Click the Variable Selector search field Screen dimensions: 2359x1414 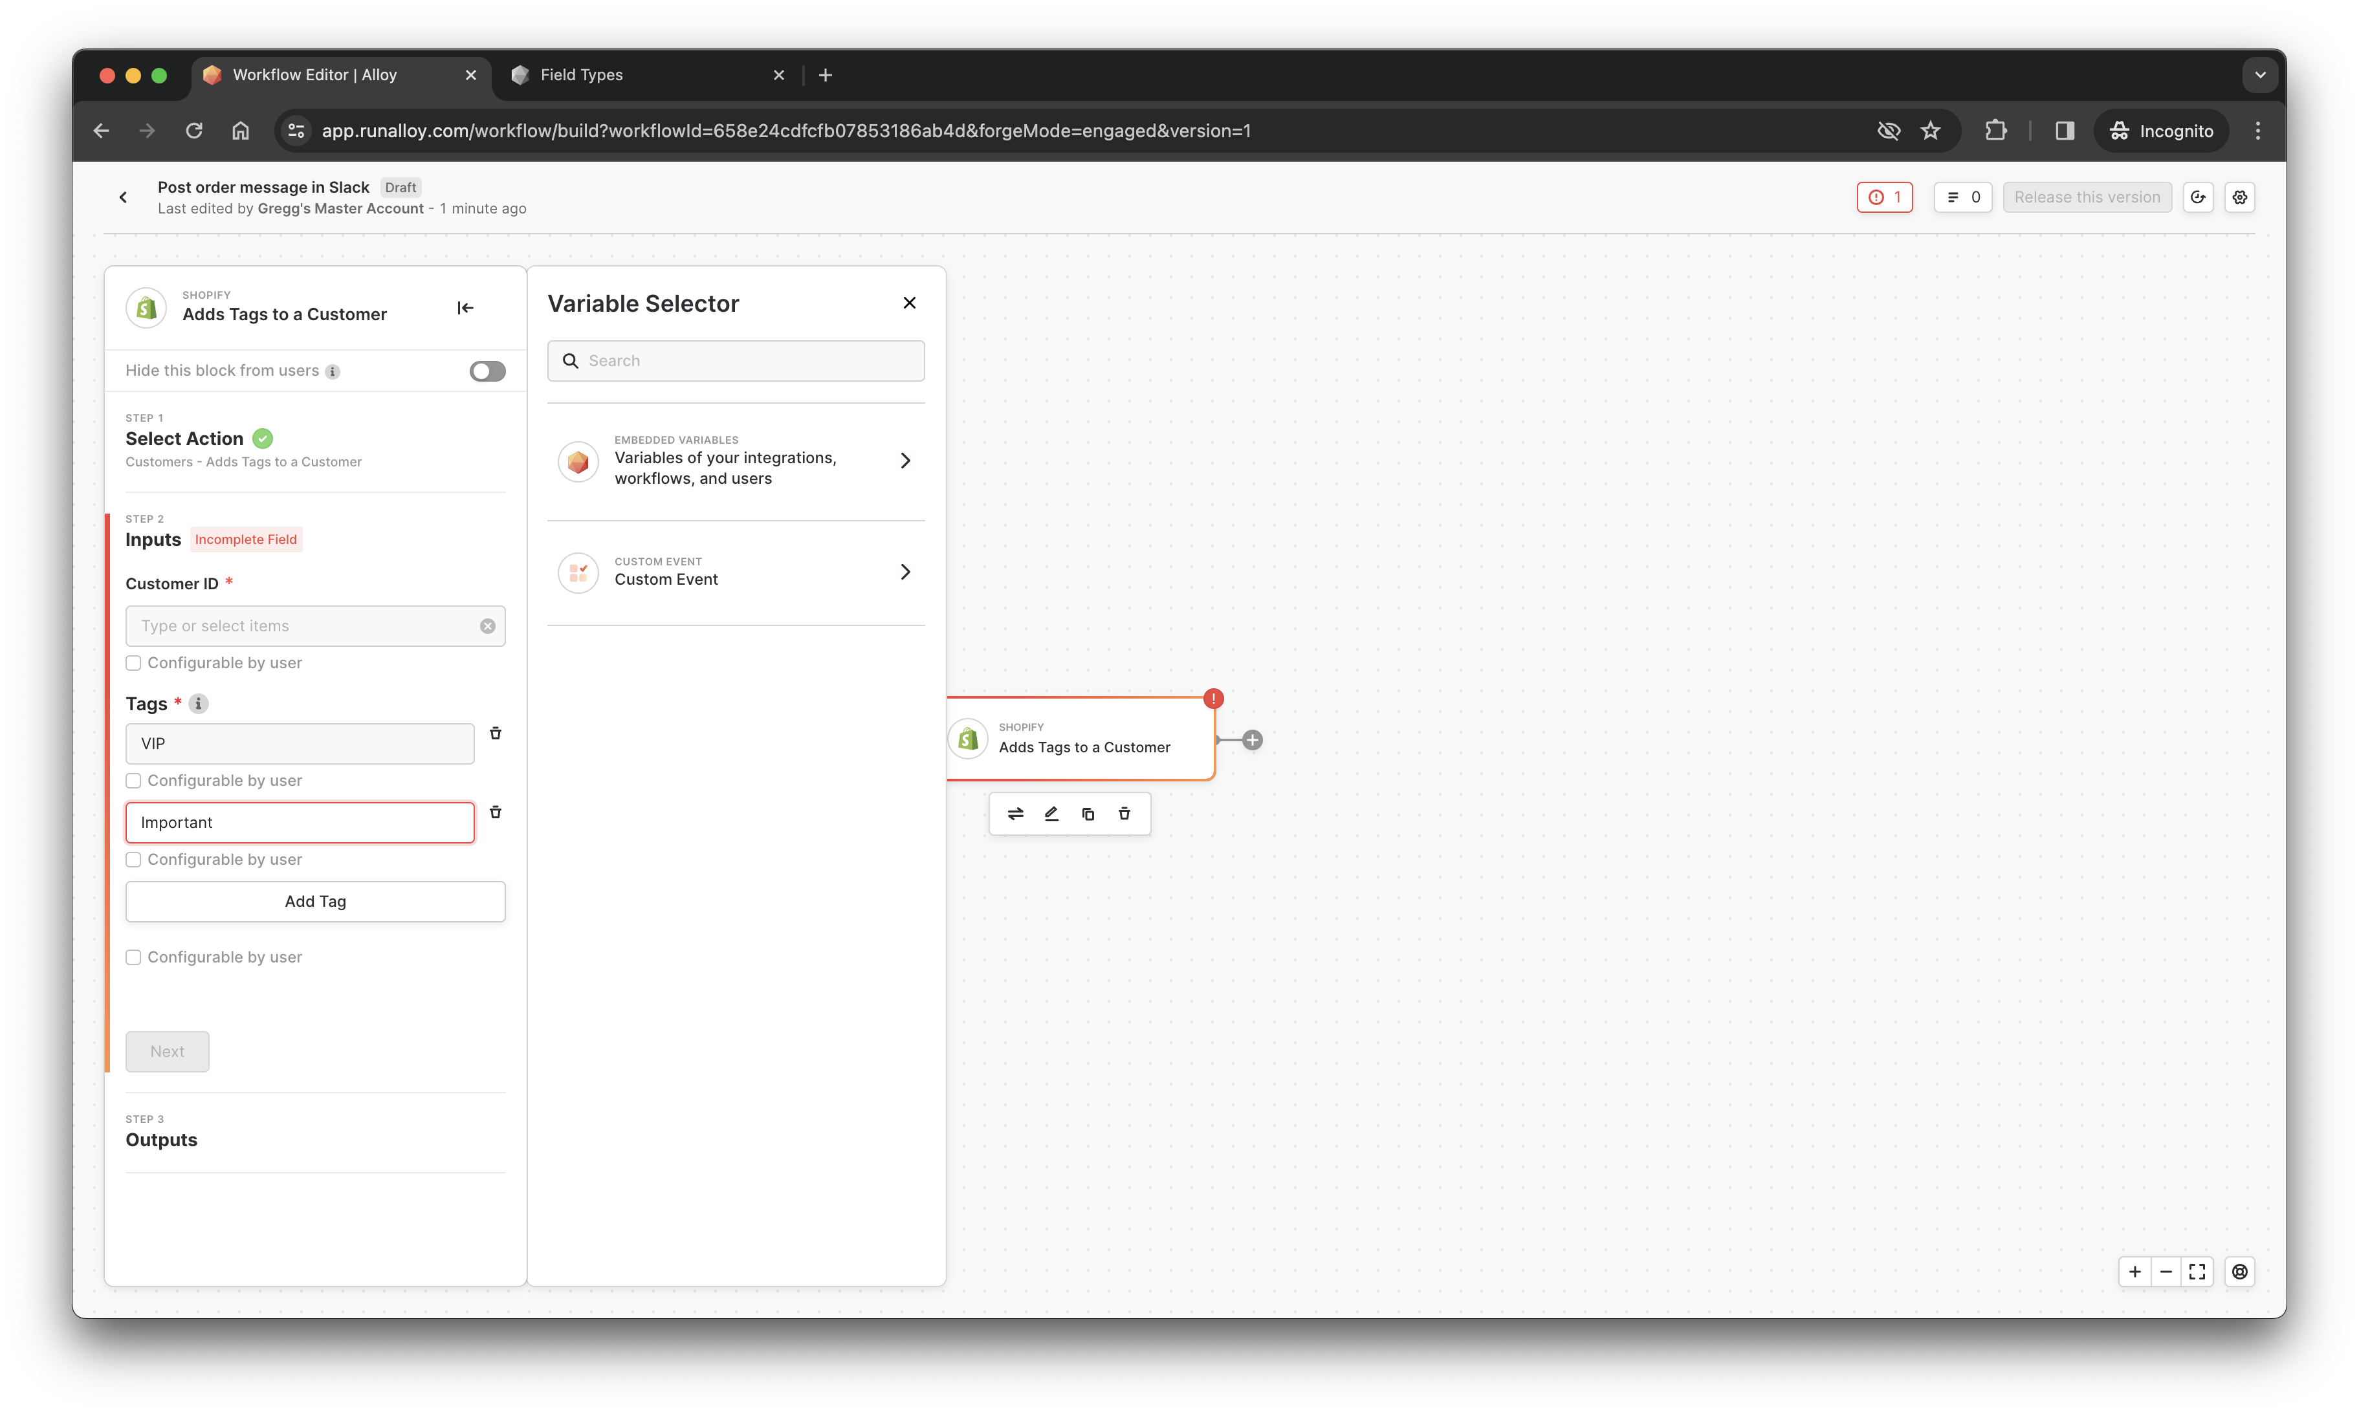click(736, 361)
